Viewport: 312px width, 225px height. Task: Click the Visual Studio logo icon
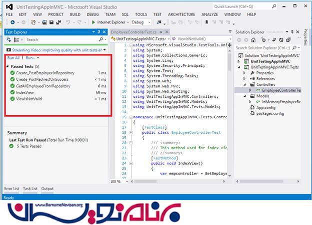tap(9, 7)
